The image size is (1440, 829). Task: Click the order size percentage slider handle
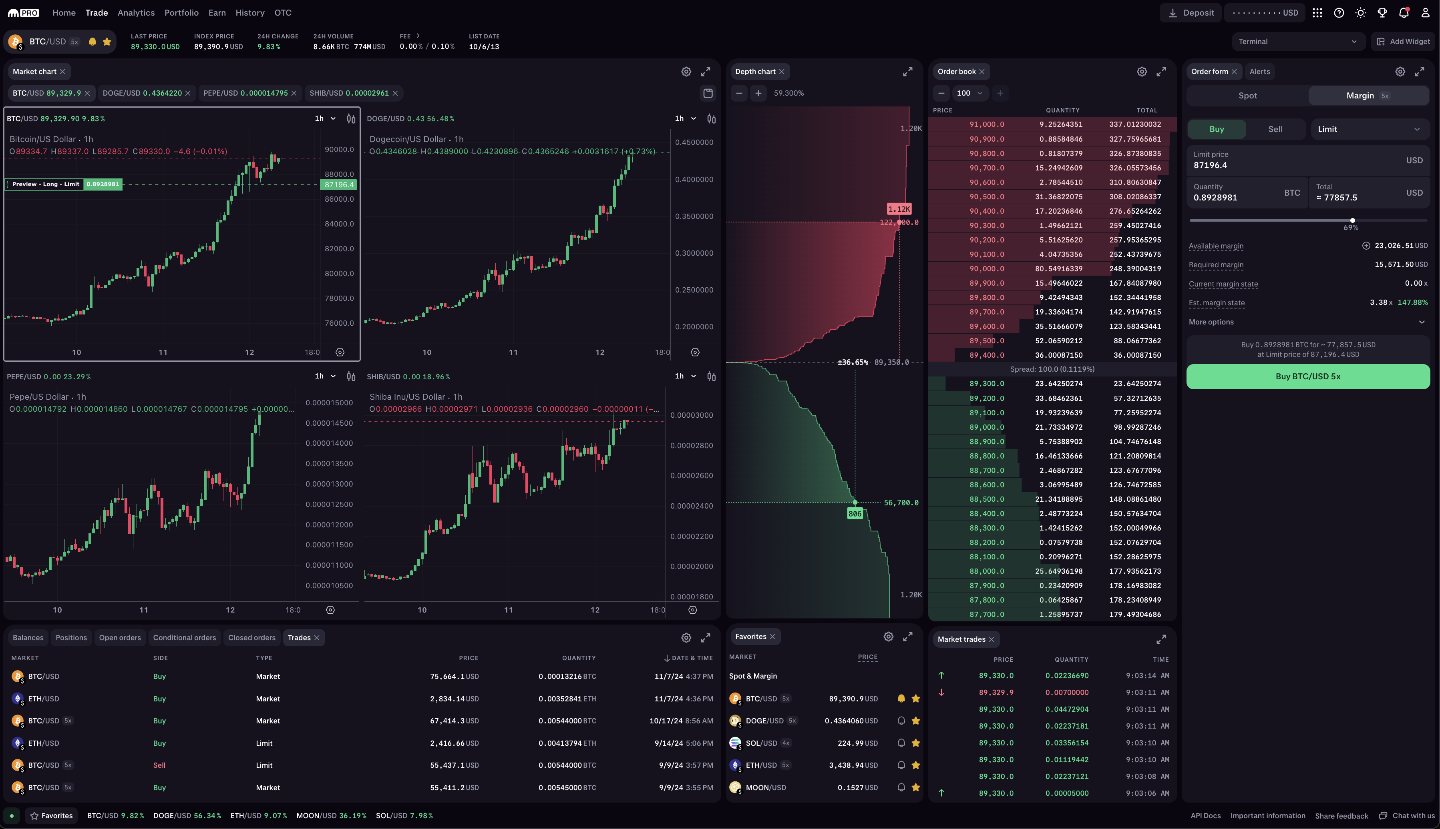pos(1352,220)
